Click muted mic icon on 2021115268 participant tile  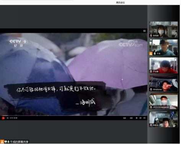pyautogui.click(x=151, y=107)
